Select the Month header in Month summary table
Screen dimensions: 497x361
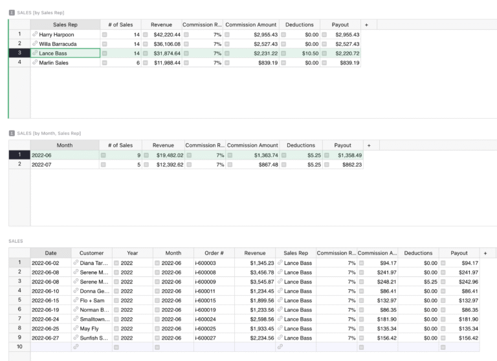[65, 145]
